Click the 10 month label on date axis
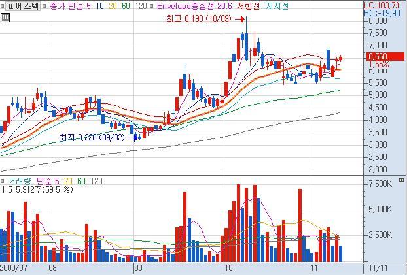Viewport: 407px width, 275px height. (x=228, y=268)
